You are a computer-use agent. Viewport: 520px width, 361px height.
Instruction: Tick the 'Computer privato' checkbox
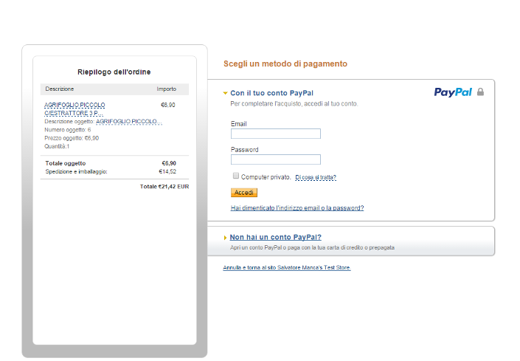pos(236,176)
